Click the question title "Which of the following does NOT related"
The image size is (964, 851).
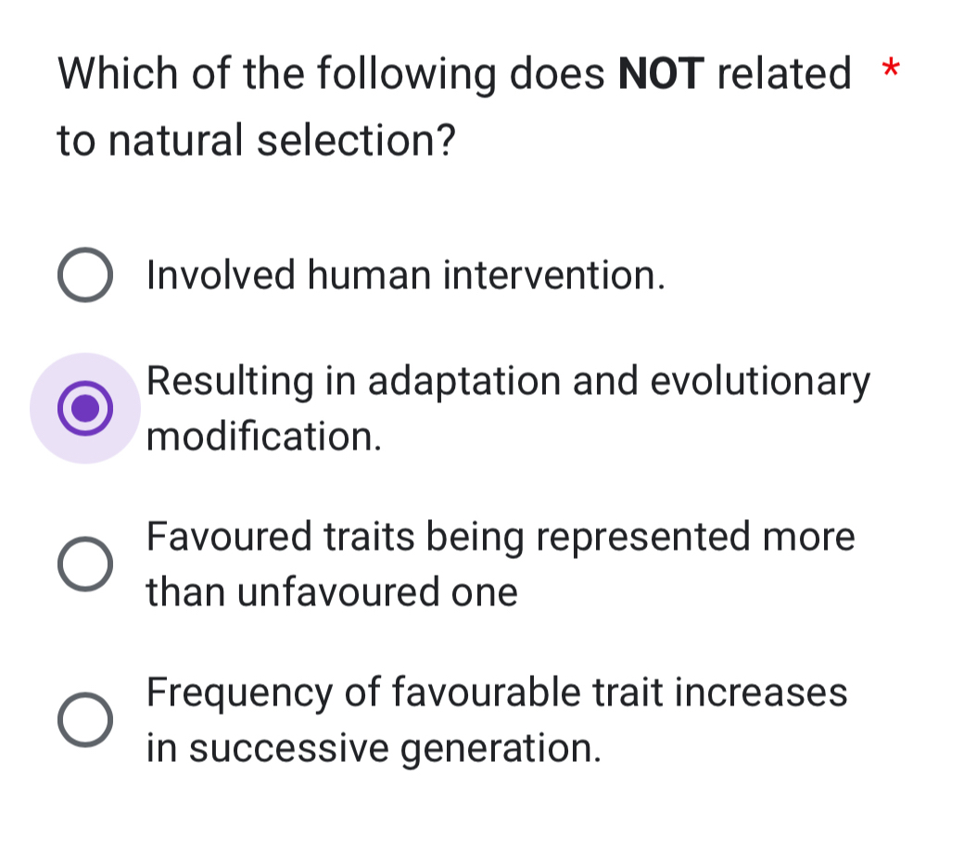tap(453, 73)
